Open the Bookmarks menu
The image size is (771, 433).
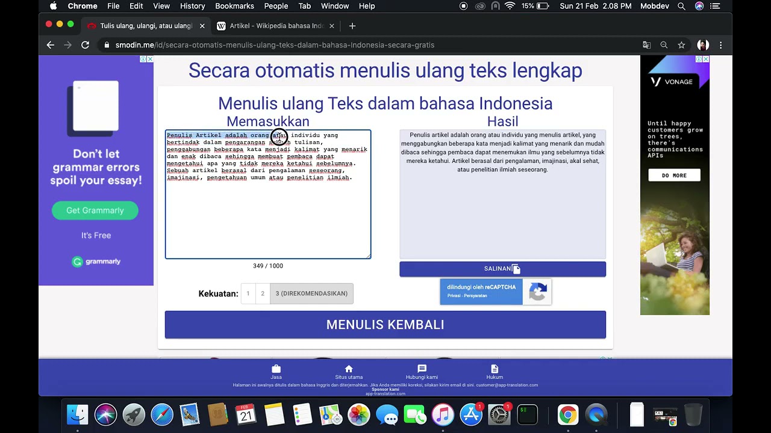(234, 6)
